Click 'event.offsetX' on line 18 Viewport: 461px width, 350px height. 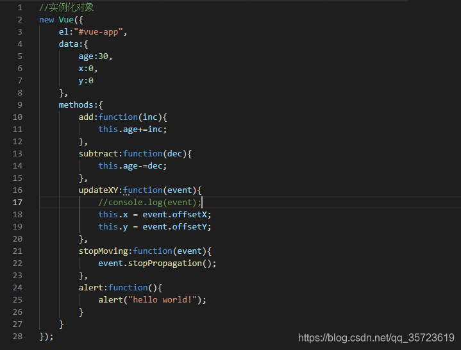click(174, 215)
